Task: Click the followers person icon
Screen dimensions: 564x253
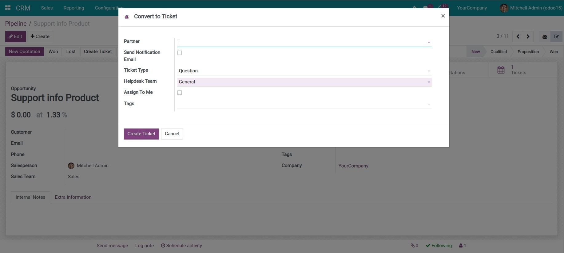Action: (x=461, y=246)
